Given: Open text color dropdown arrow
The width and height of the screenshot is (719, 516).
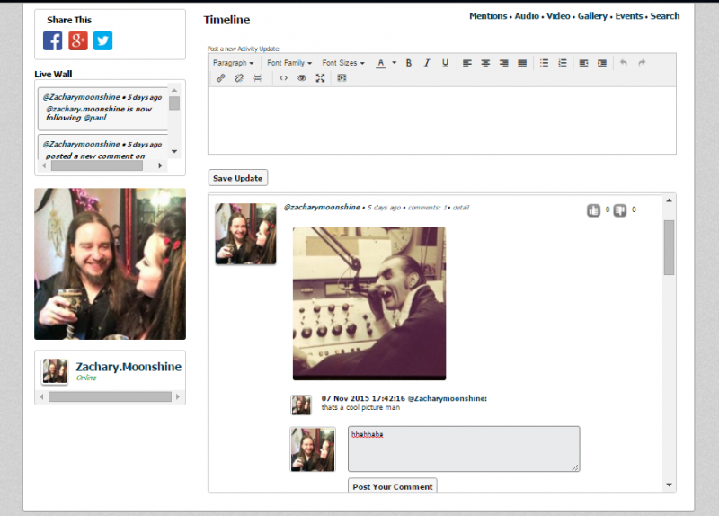Looking at the screenshot, I should pos(394,63).
